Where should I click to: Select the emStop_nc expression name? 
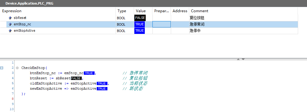22,24
